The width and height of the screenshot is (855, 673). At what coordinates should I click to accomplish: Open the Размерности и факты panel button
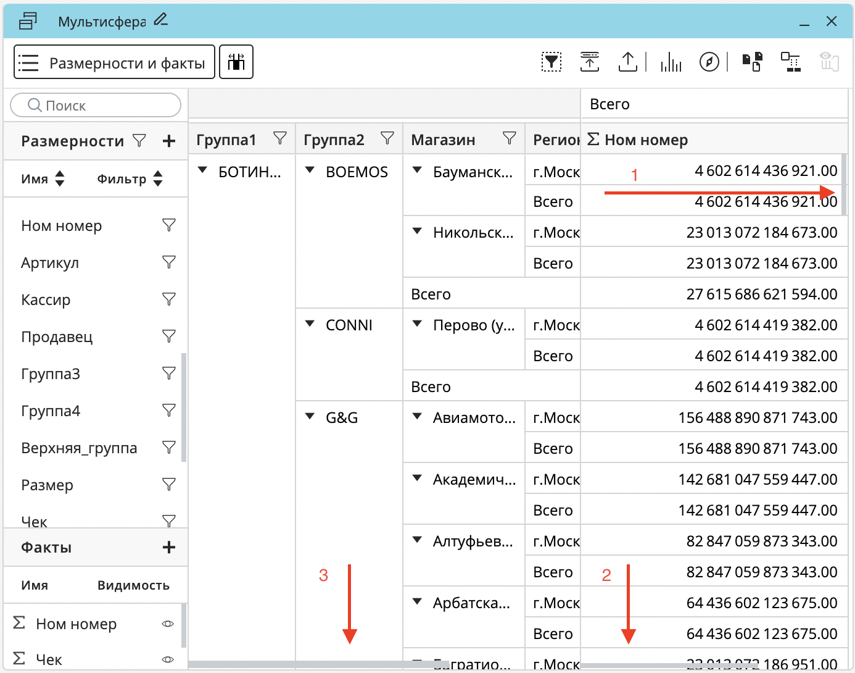(114, 62)
